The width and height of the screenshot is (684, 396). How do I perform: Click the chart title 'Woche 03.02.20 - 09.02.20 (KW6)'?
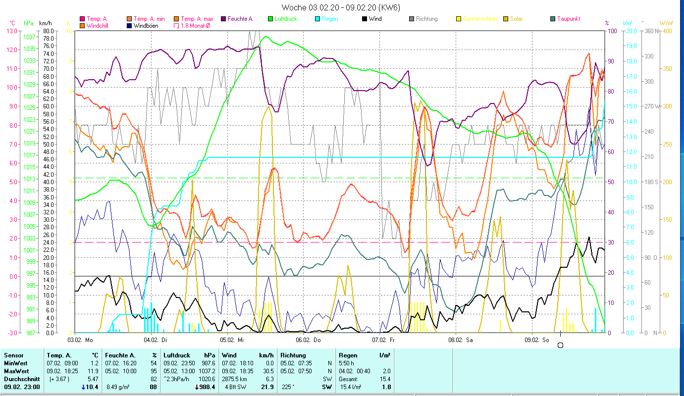[x=341, y=7]
